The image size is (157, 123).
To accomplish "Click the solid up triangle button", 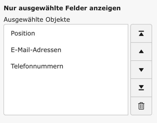I will (x=141, y=52).
